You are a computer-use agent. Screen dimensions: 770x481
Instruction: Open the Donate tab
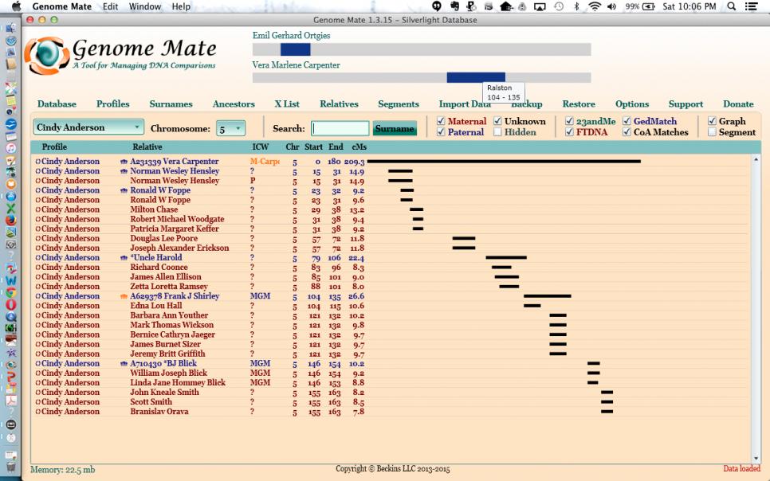738,104
